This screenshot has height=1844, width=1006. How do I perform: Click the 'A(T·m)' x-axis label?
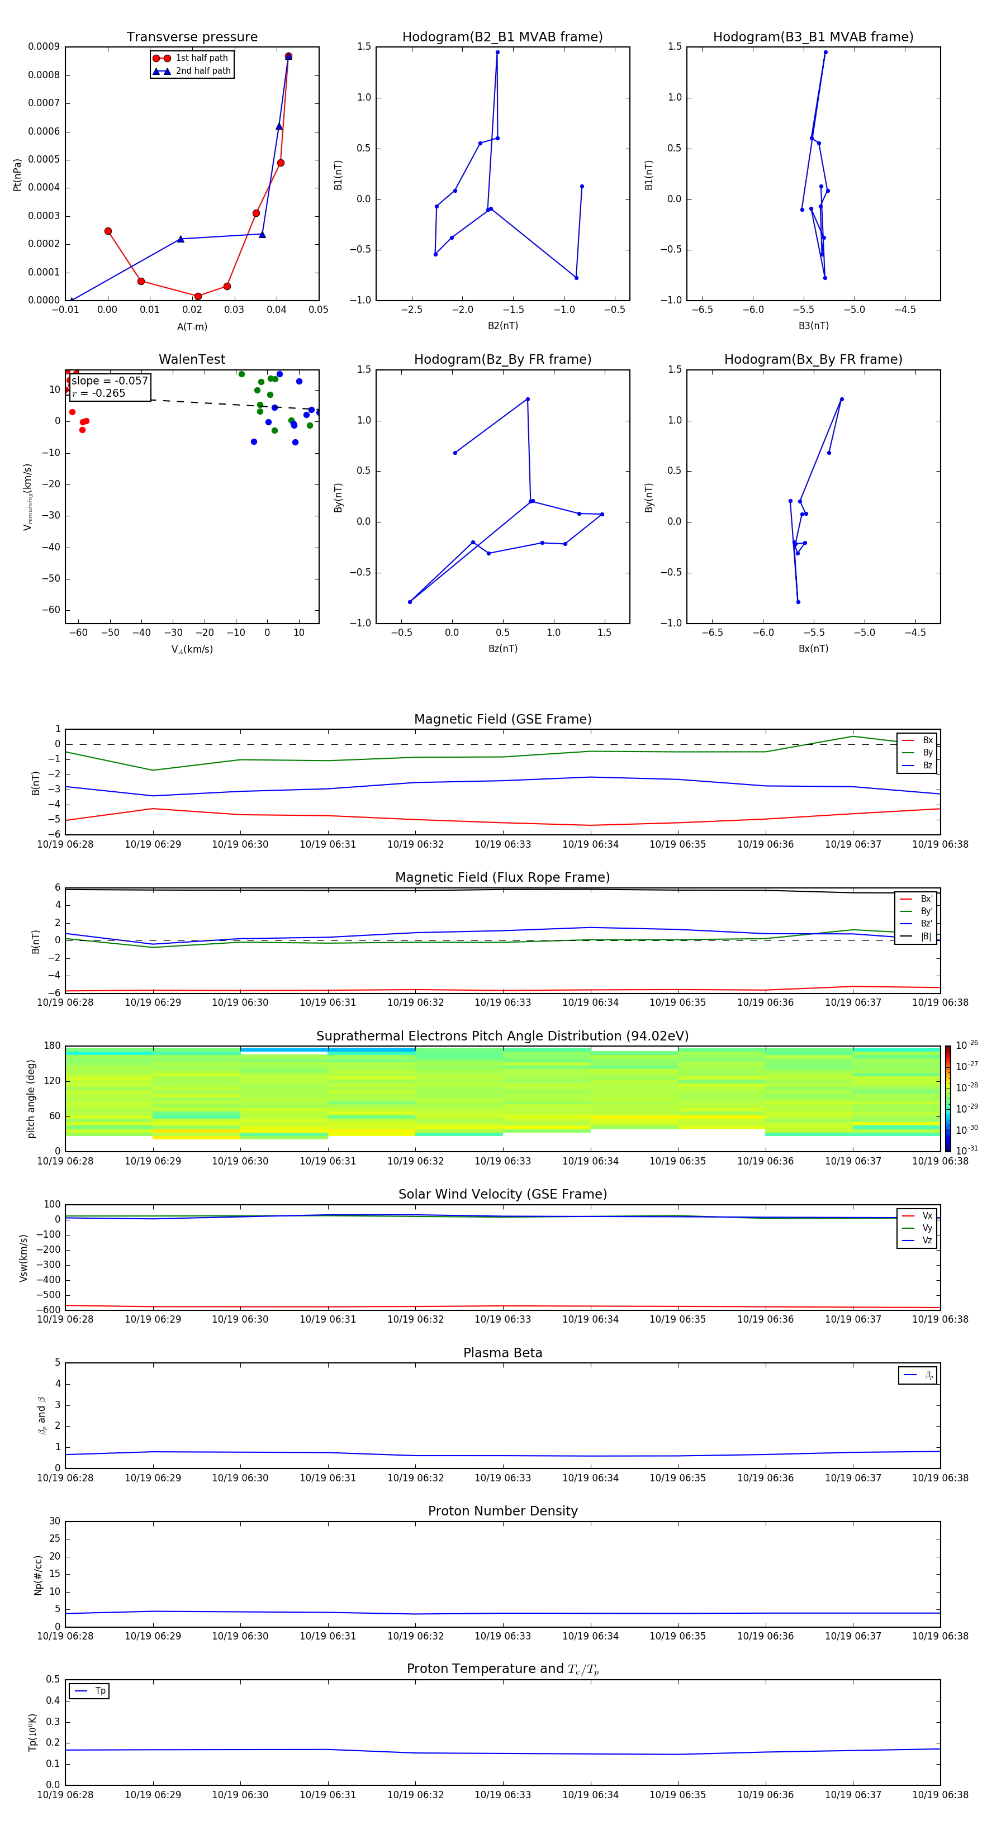192,327
